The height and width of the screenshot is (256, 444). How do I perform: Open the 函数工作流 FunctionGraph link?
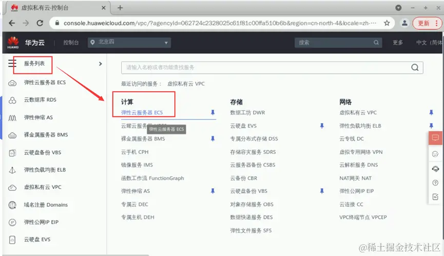click(152, 178)
